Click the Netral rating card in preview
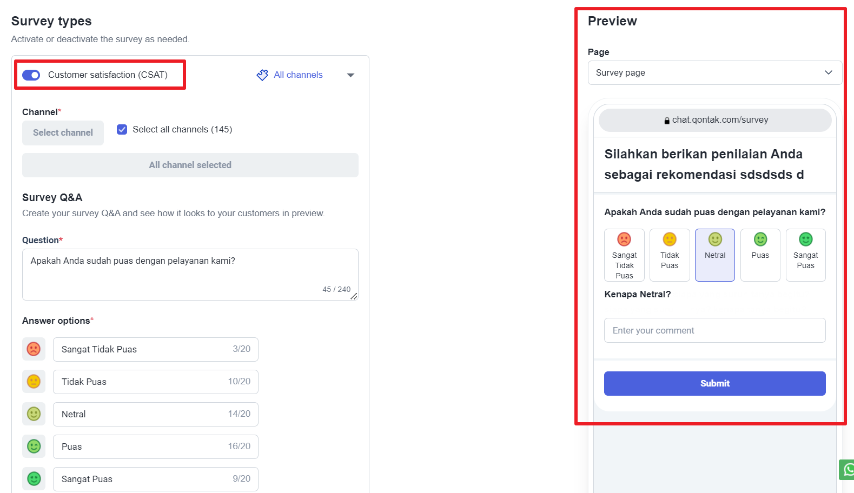Image resolution: width=854 pixels, height=493 pixels. point(715,255)
